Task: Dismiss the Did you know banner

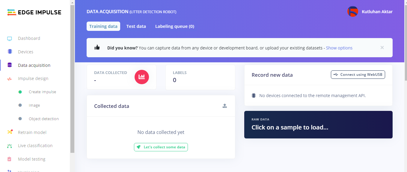Action: point(382,48)
